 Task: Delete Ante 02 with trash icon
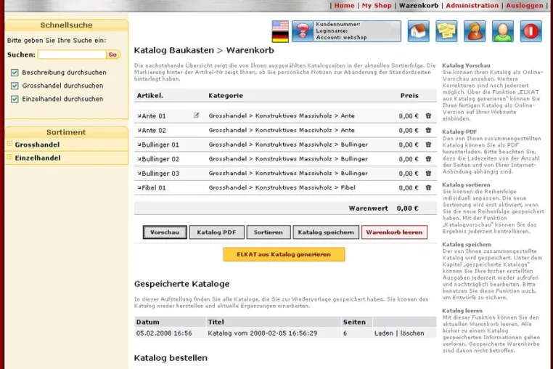[x=428, y=130]
